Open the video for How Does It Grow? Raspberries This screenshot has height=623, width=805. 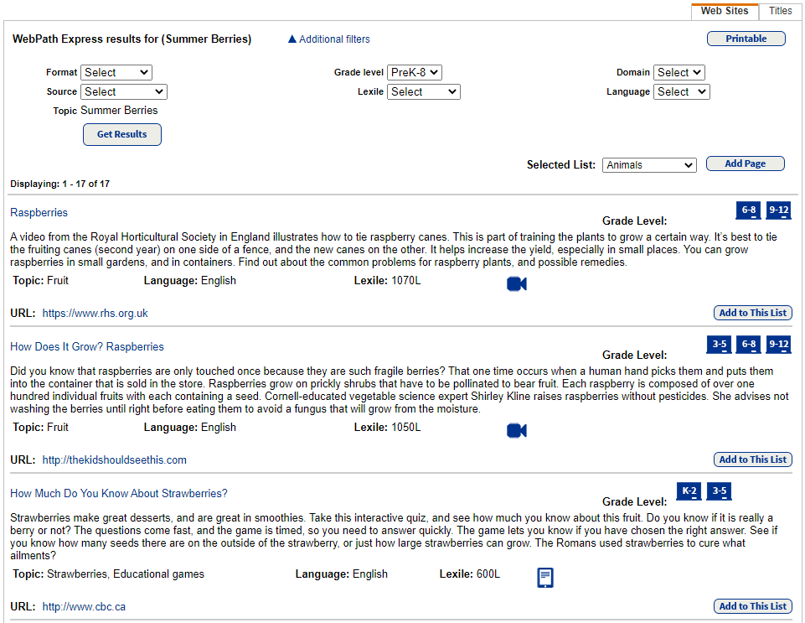pyautogui.click(x=516, y=430)
